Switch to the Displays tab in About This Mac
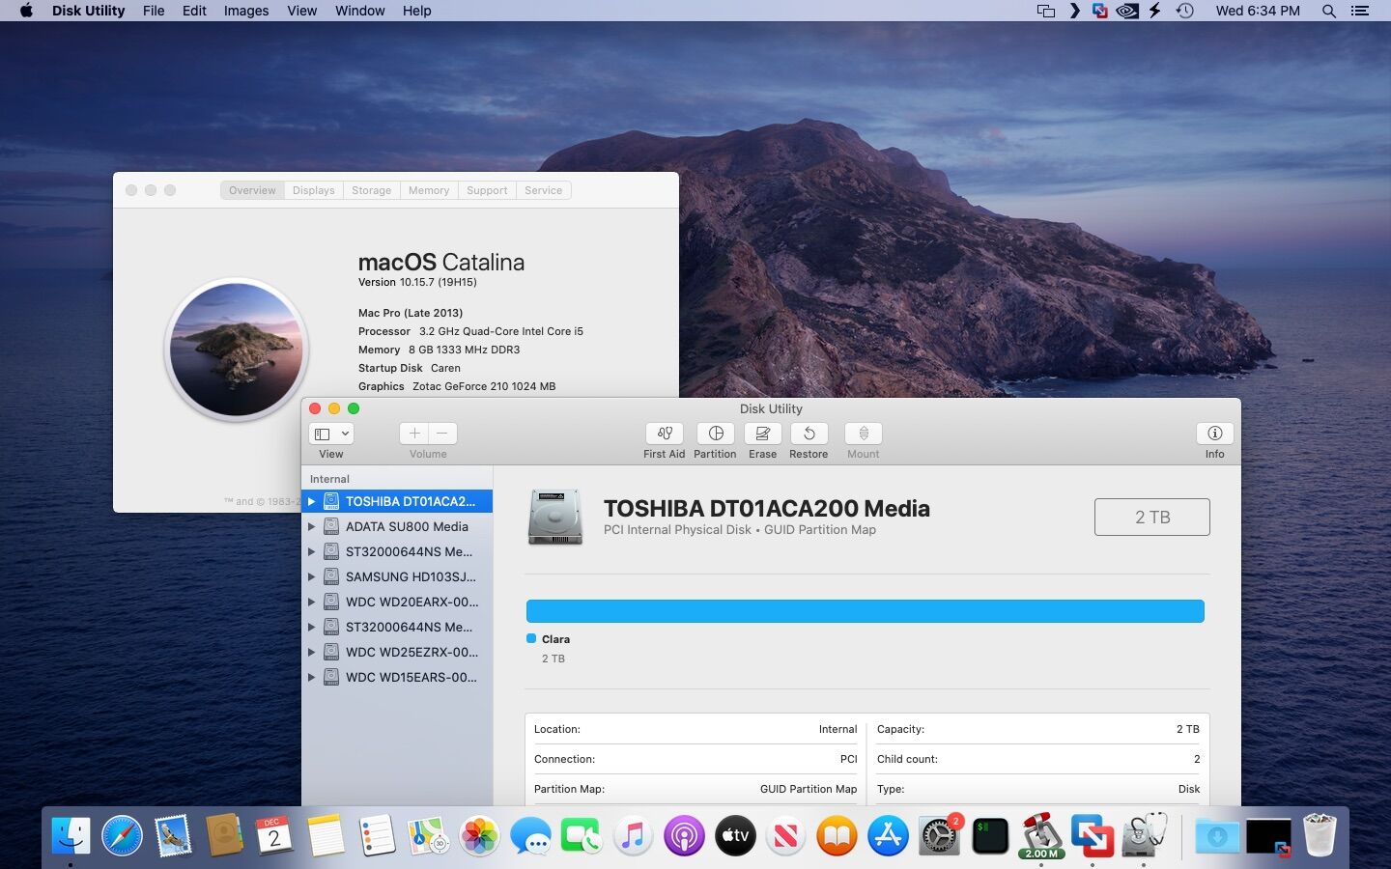The height and width of the screenshot is (869, 1391). [x=313, y=190]
